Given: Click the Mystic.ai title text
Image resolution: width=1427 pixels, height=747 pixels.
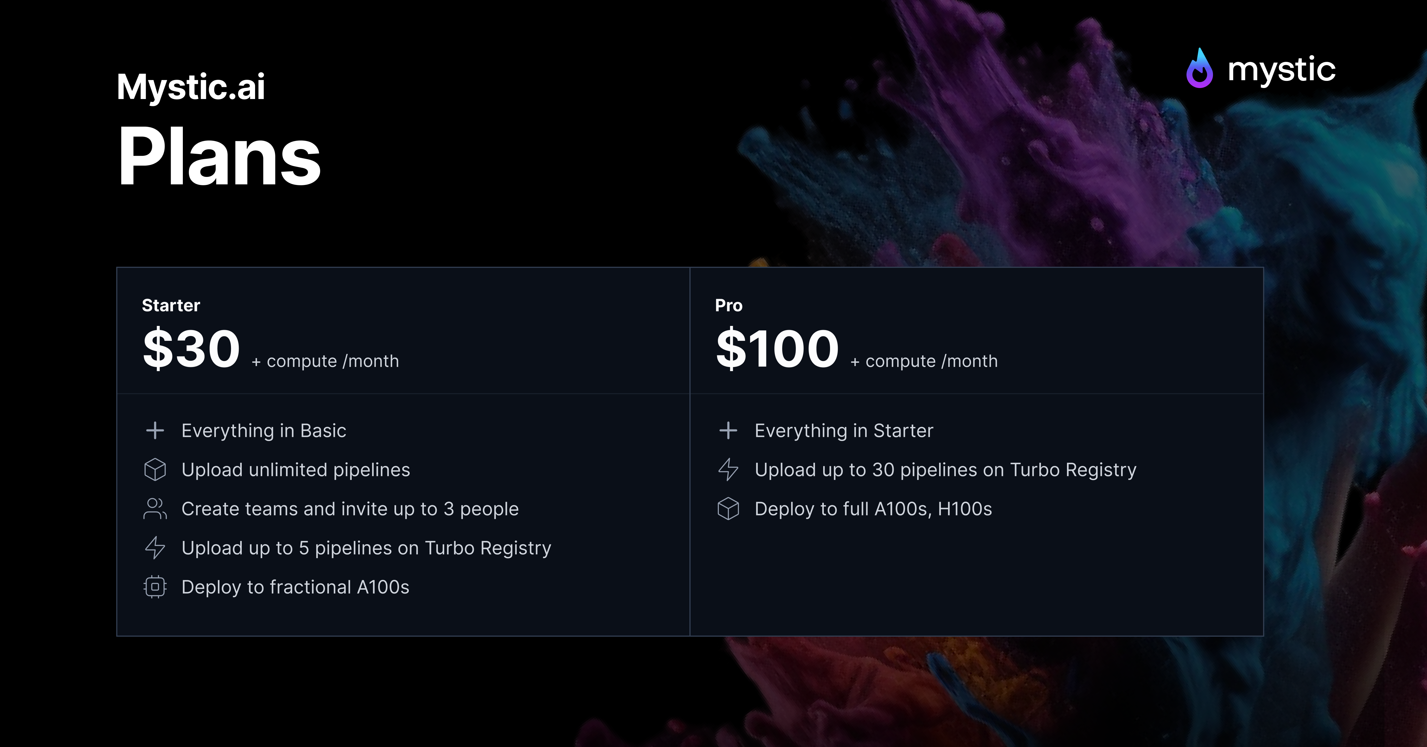Looking at the screenshot, I should (191, 87).
